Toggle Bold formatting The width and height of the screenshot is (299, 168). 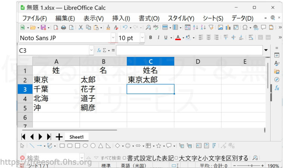(x=151, y=38)
